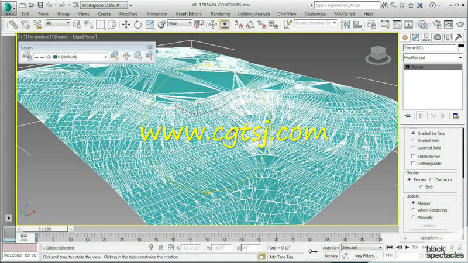Expand the Terrain modifier stack entry

[407, 67]
